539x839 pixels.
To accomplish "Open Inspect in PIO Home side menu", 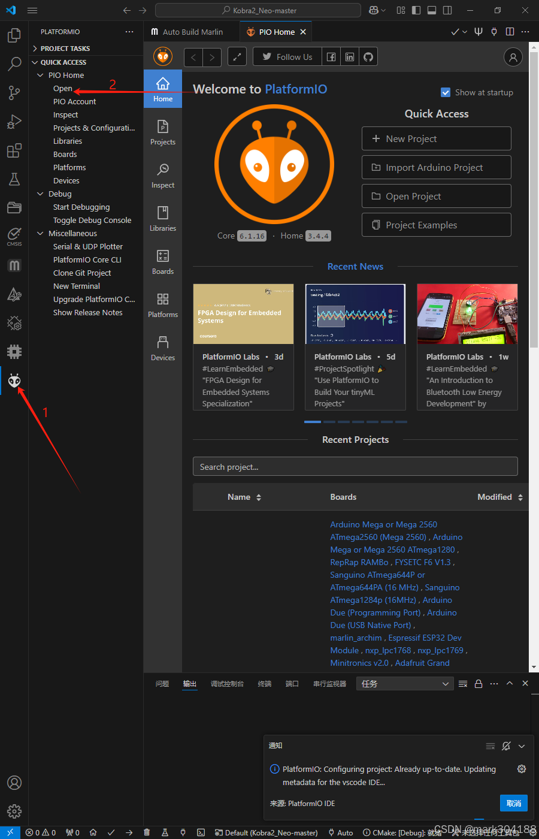I will click(x=163, y=175).
